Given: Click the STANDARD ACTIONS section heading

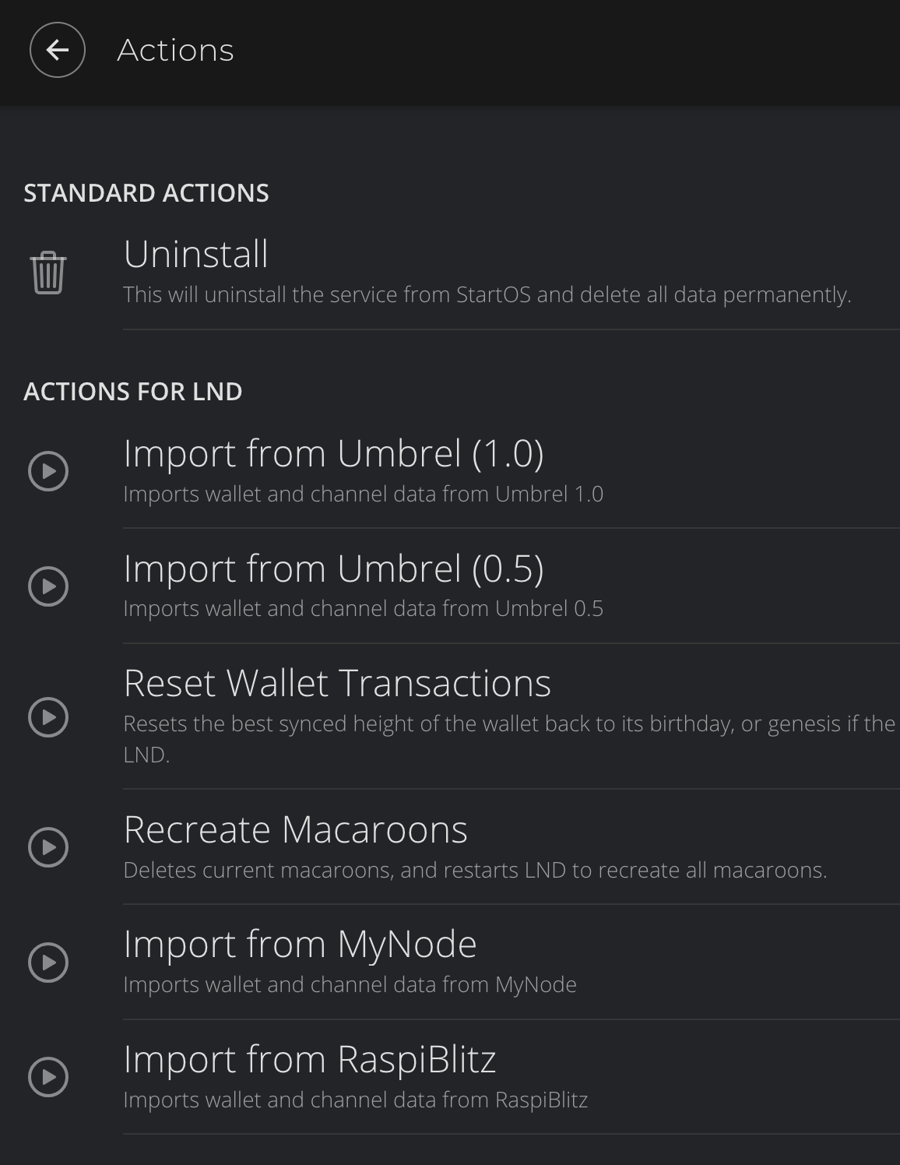Looking at the screenshot, I should pyautogui.click(x=146, y=193).
